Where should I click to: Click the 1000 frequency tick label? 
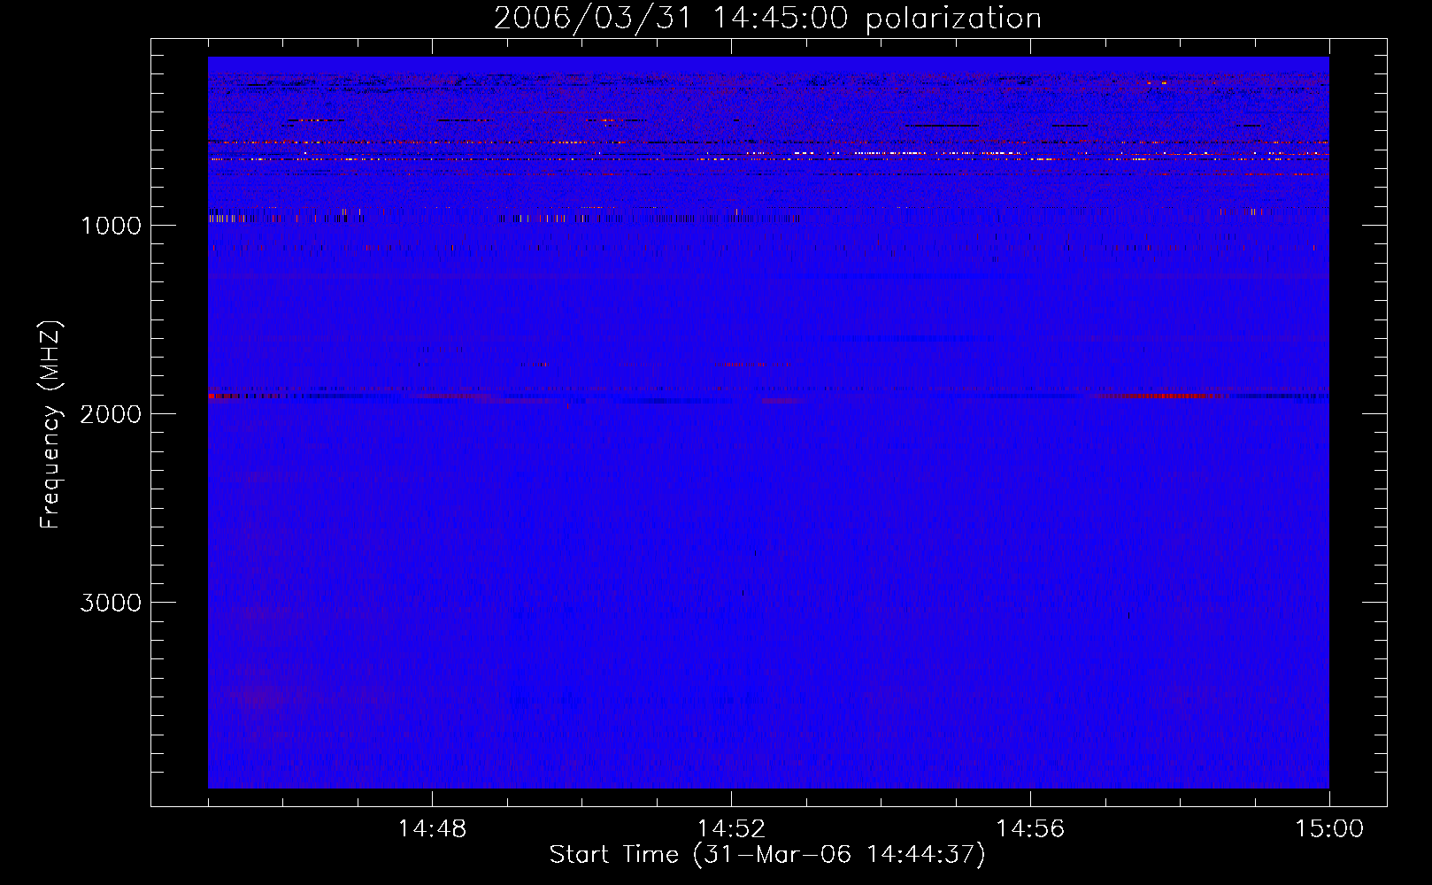coord(111,226)
